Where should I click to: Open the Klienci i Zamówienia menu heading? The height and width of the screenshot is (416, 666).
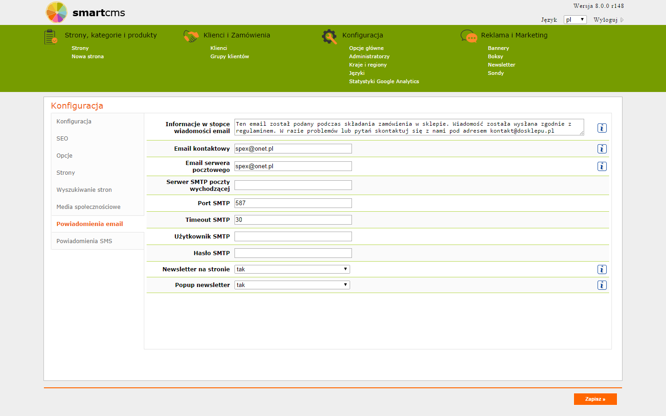pos(237,35)
